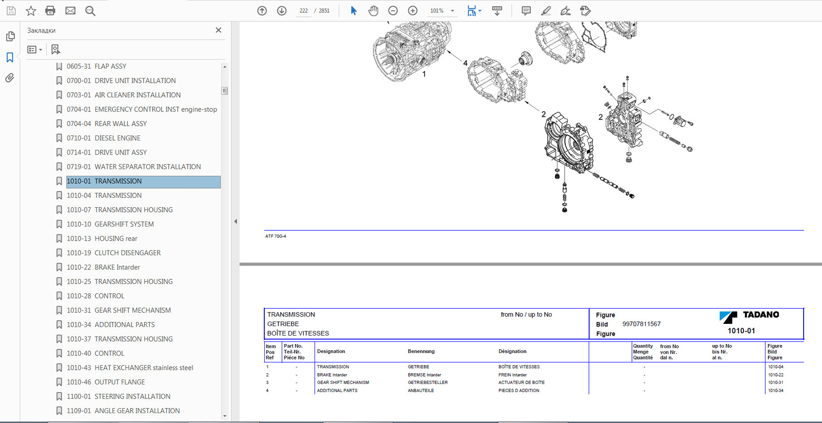Screen dimensions: 822x423
Task: Select the Highlight text pen tool
Action: pos(545,11)
